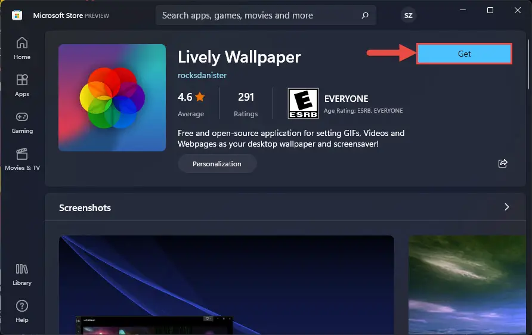Open the rocksdanister publisher link
532x335 pixels.
pos(202,75)
